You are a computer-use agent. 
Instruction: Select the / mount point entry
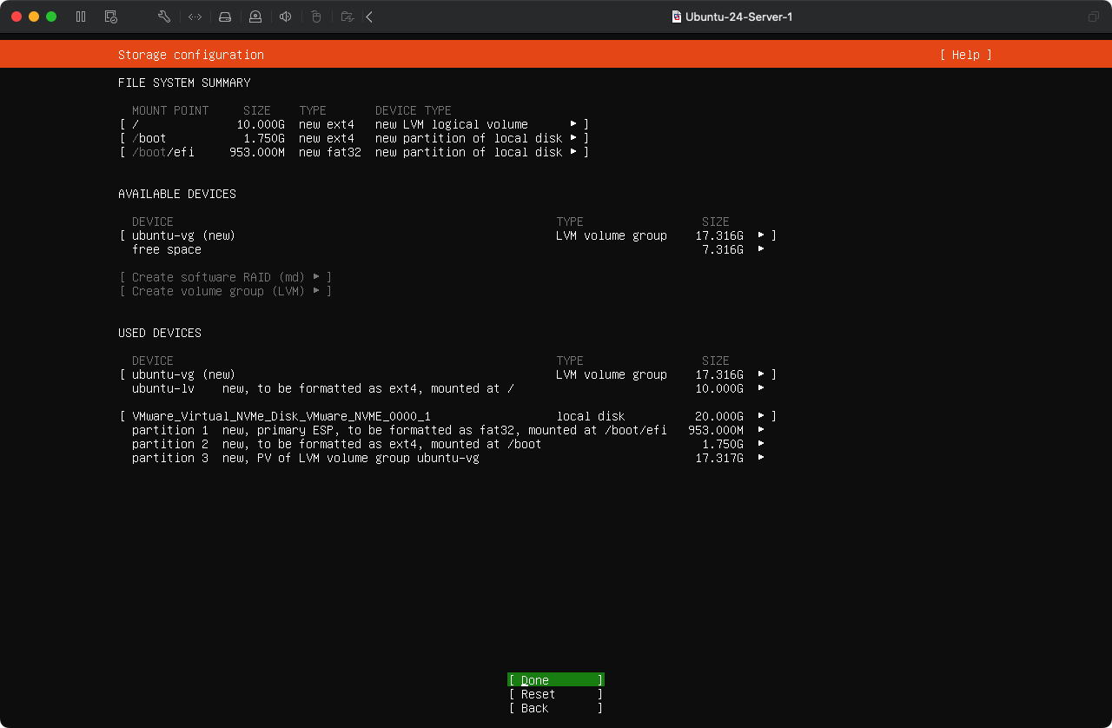(354, 124)
